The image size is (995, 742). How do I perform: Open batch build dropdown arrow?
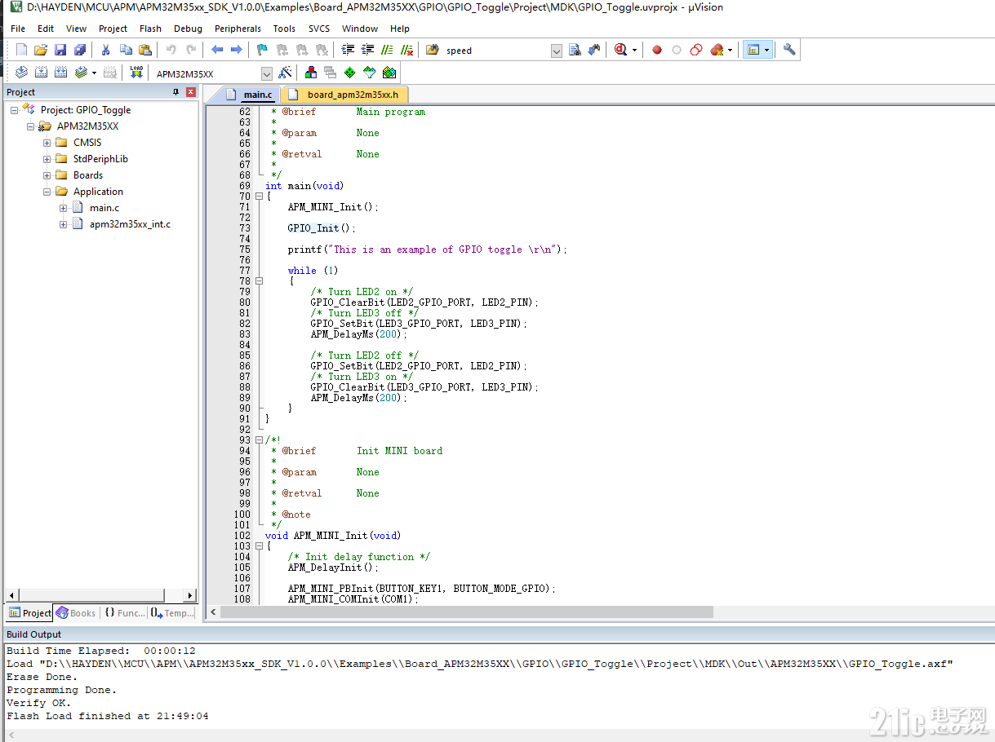pyautogui.click(x=94, y=73)
